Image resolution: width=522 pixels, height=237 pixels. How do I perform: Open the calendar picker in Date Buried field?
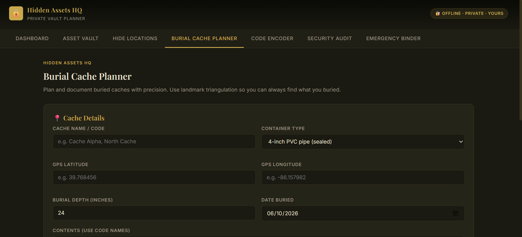455,214
